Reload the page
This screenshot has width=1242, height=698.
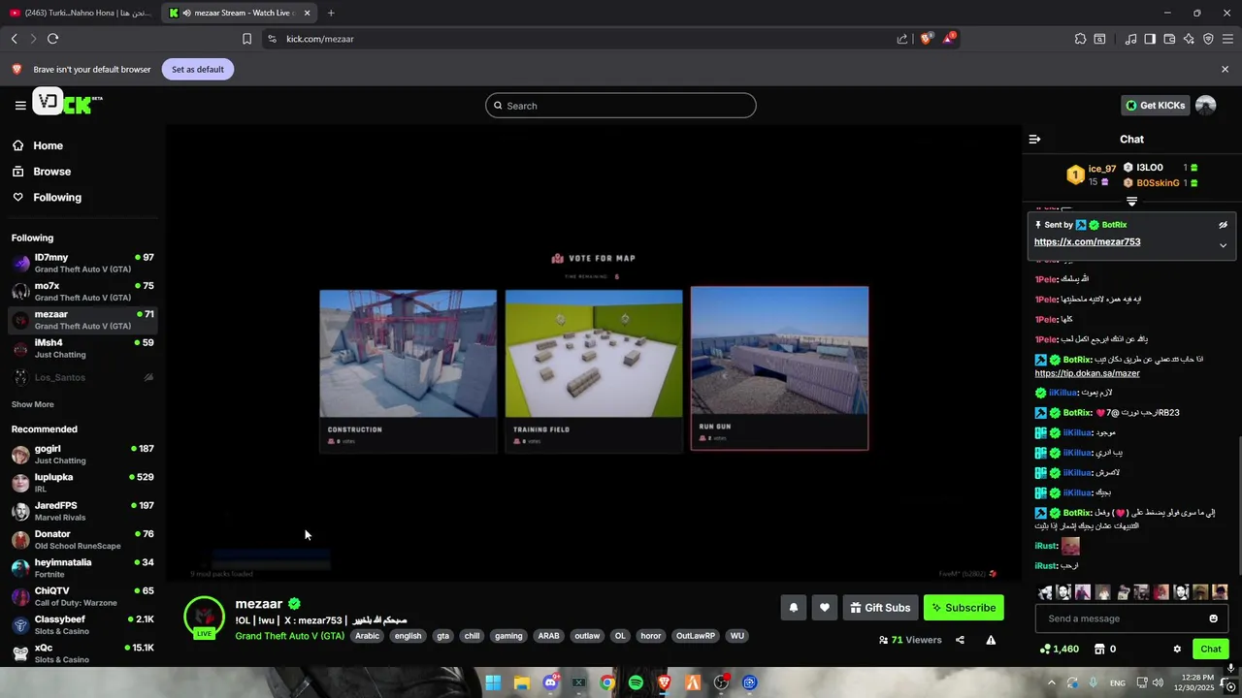[x=52, y=39]
